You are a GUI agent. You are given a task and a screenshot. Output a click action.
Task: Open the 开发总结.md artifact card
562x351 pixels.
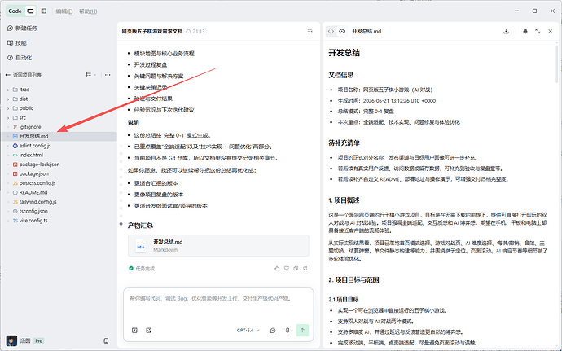tap(218, 246)
